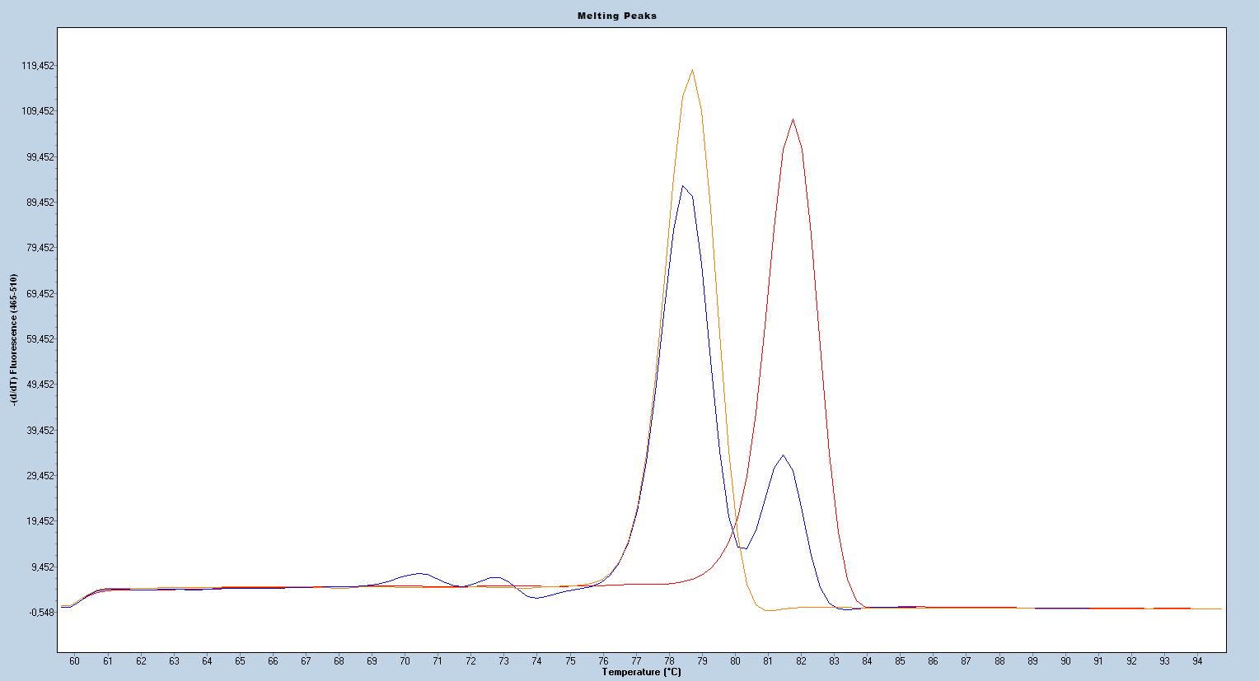Click x-axis tick label 76
This screenshot has width=1259, height=681.
(603, 661)
